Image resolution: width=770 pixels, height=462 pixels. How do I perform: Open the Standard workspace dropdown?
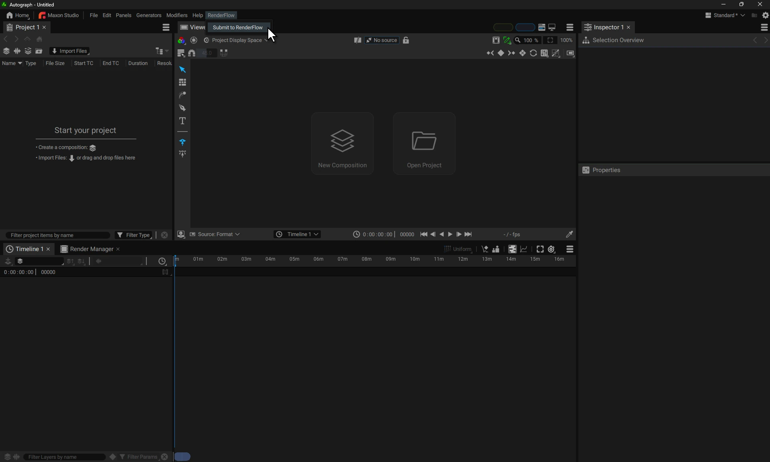click(725, 15)
